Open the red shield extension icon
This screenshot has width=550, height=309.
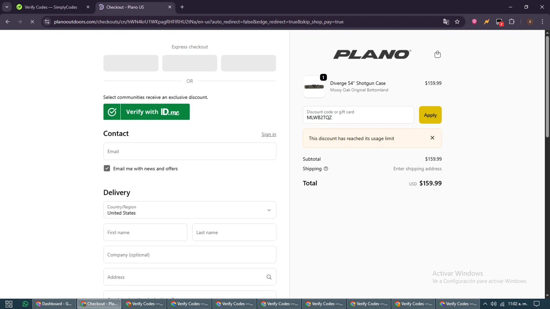click(474, 22)
